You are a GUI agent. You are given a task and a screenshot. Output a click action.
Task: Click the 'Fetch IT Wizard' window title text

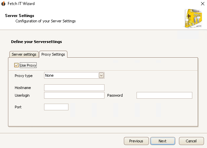pos(21,4)
